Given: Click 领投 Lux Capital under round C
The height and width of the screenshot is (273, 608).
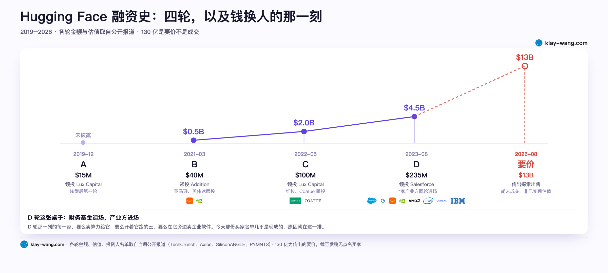Looking at the screenshot, I should click(305, 184).
